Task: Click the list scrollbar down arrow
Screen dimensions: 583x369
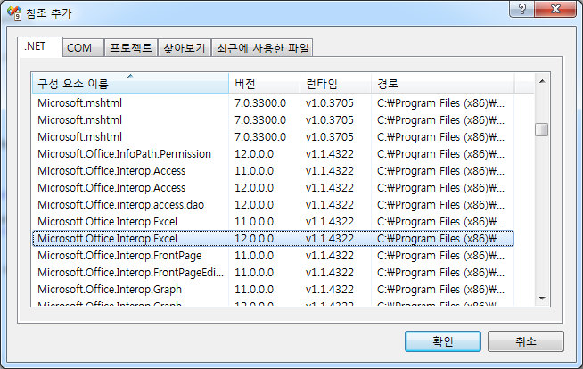Action: tap(542, 298)
